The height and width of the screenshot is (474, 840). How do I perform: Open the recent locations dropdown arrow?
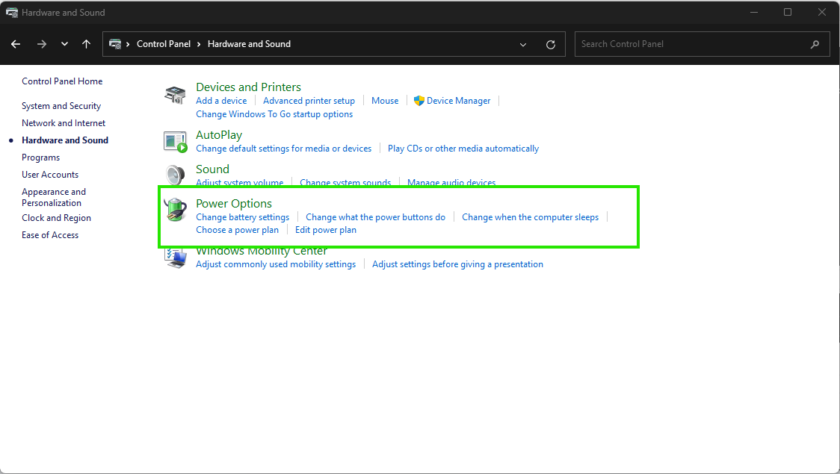pos(64,44)
